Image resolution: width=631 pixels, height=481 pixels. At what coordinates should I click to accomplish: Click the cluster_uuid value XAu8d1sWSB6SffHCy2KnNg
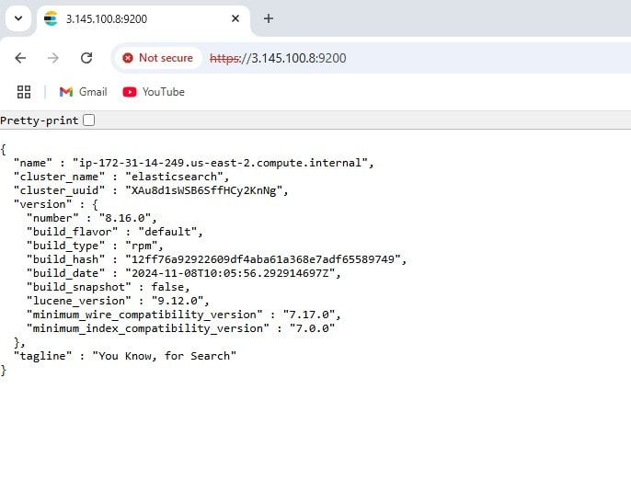pos(203,190)
